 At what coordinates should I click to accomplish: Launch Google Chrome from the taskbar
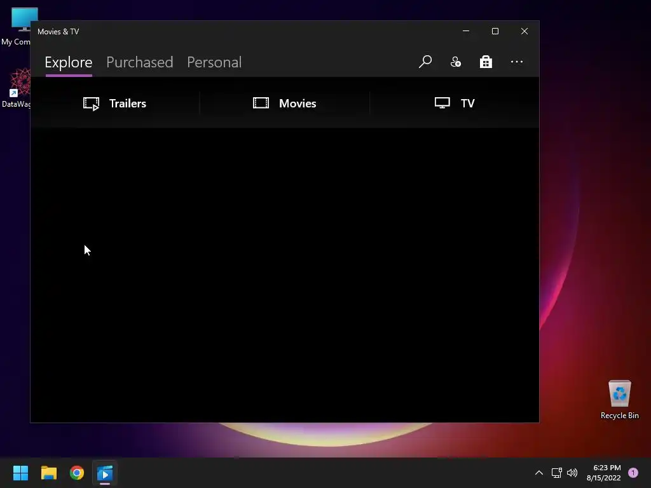(x=77, y=473)
